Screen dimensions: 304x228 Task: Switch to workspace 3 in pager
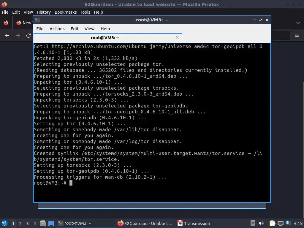[x=28, y=224]
